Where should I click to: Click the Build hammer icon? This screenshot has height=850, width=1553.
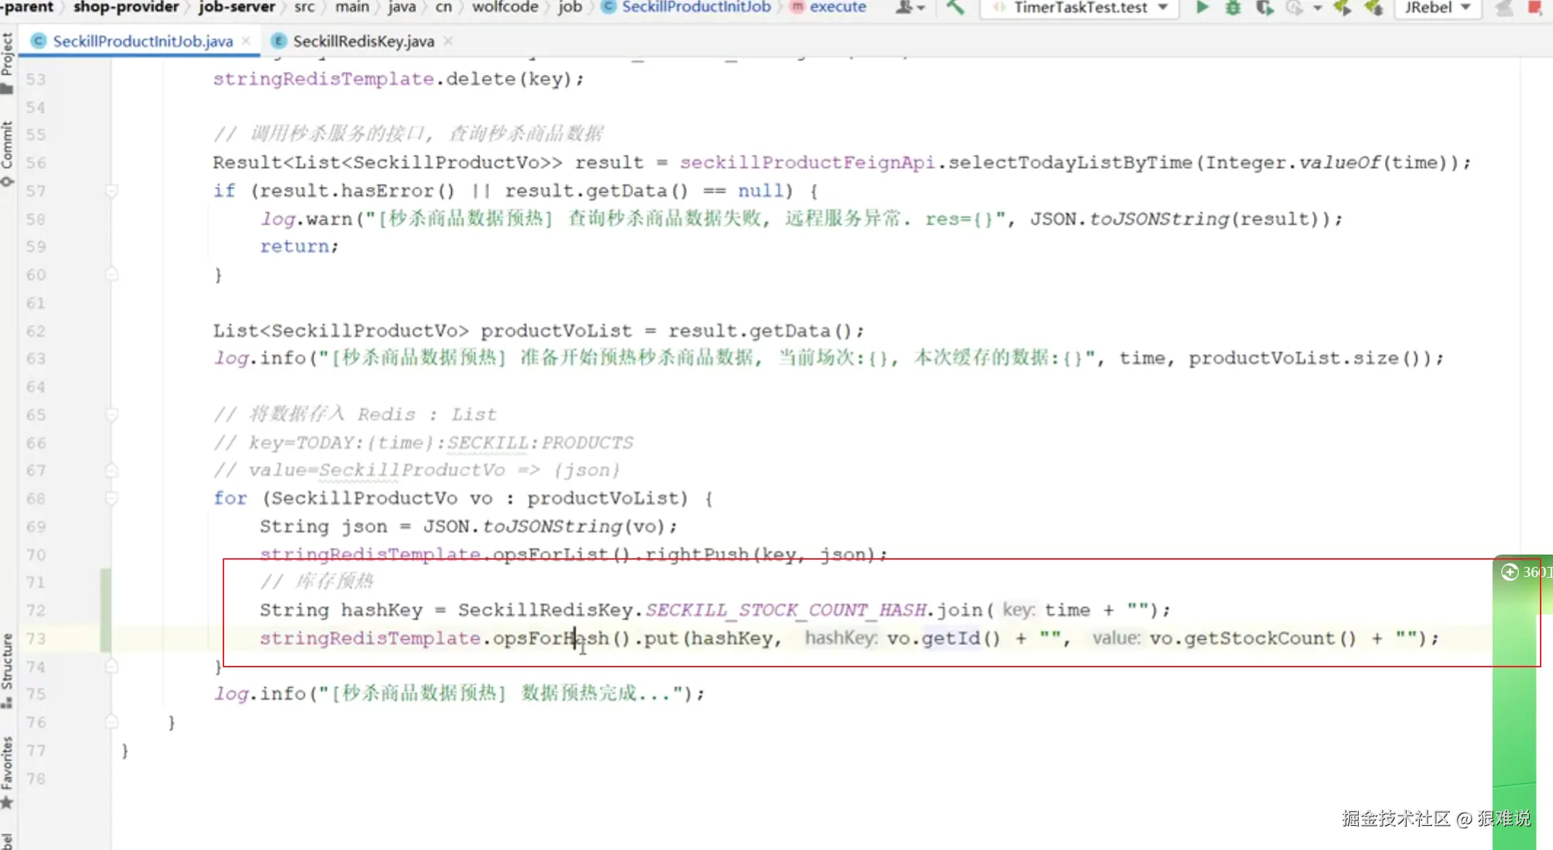coord(956,7)
